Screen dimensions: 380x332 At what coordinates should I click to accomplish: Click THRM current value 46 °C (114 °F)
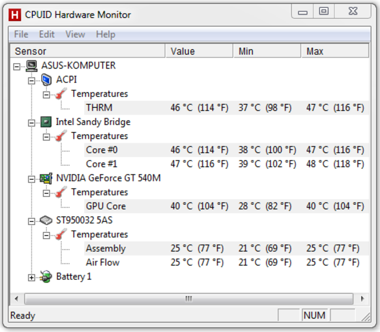click(x=199, y=108)
